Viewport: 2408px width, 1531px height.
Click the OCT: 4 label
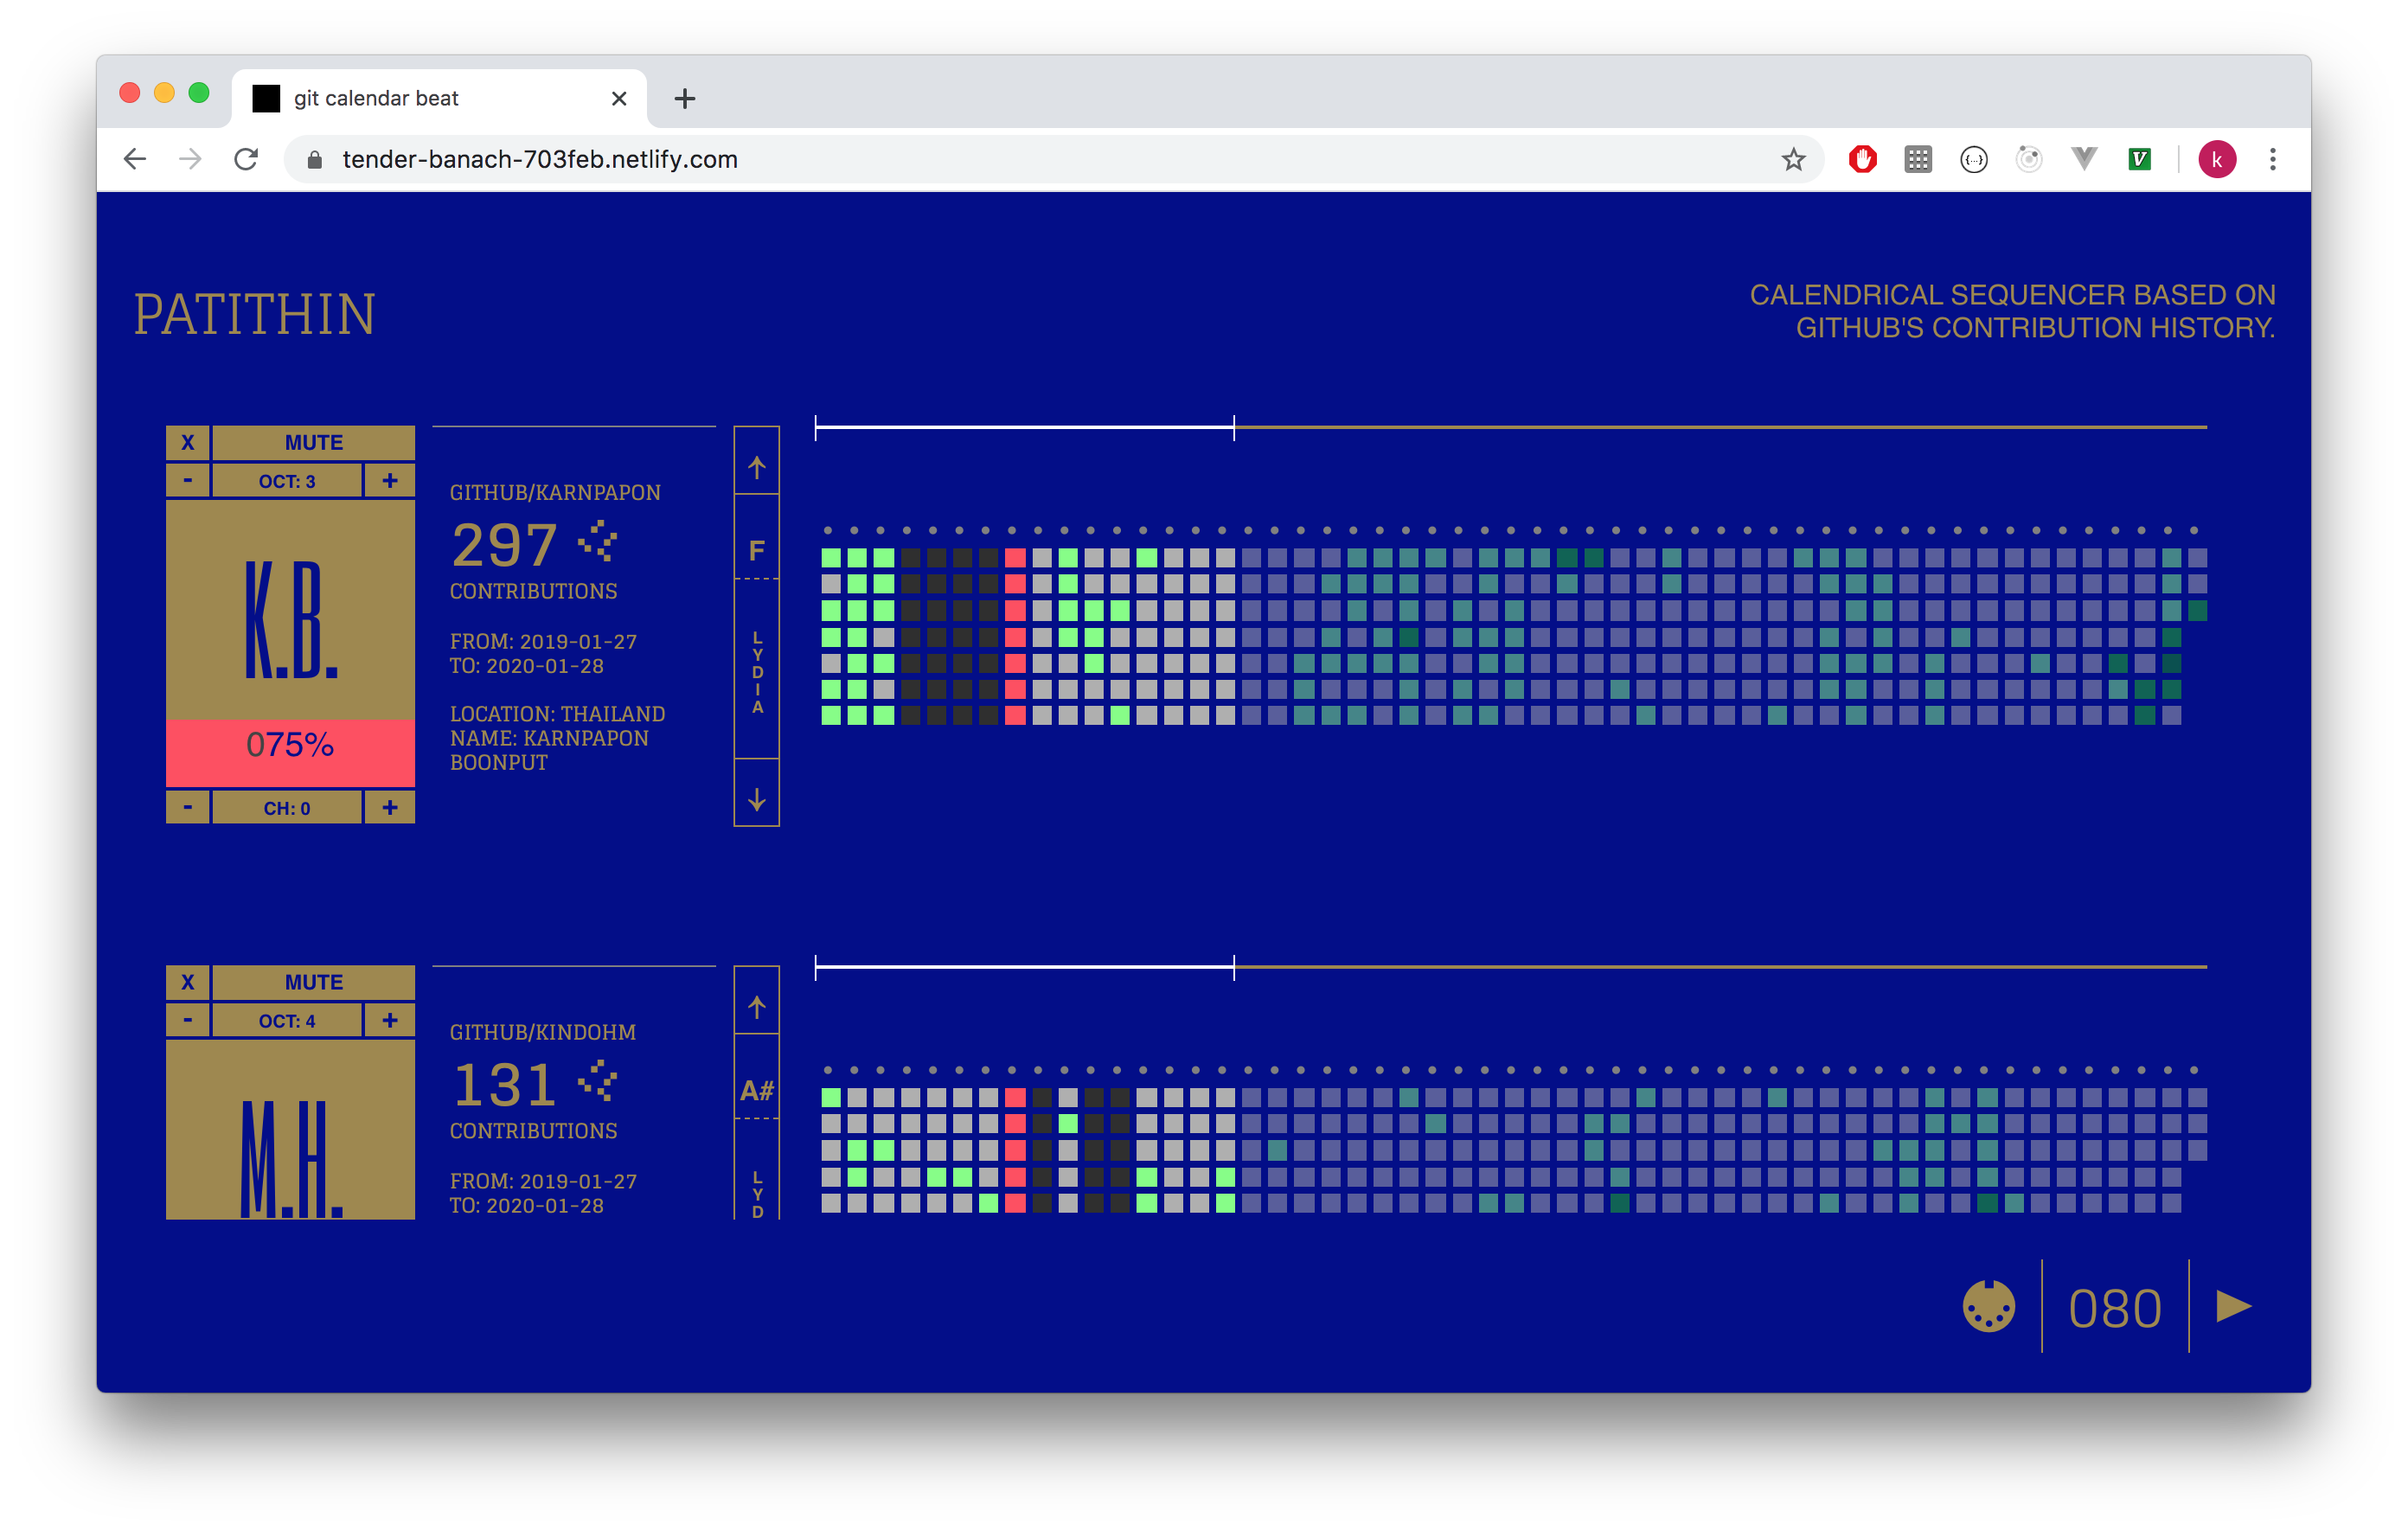tap(287, 1021)
